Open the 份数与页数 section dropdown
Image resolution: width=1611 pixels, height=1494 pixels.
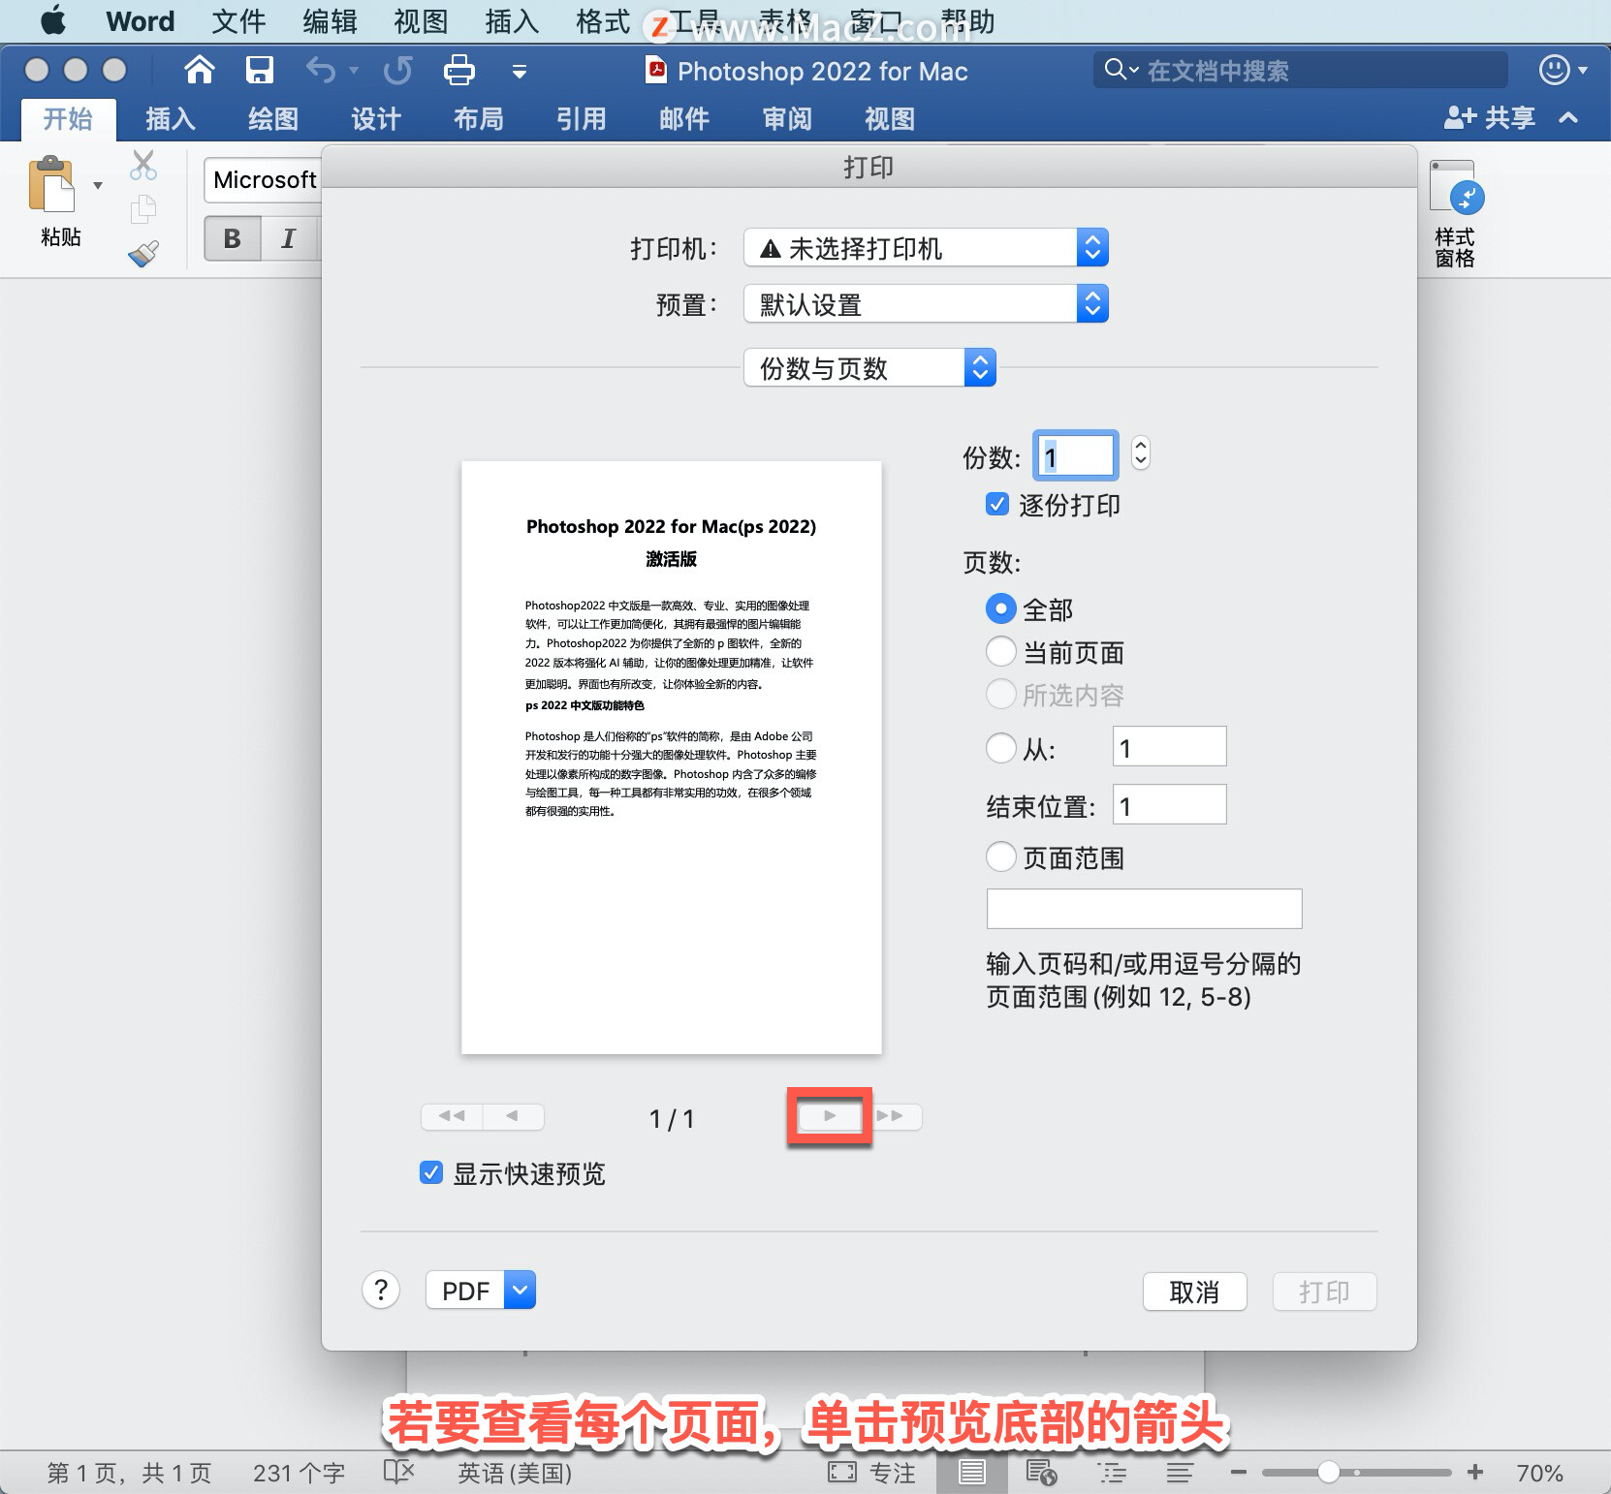pos(869,368)
